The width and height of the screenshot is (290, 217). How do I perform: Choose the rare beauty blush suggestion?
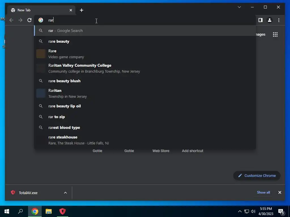pos(145,81)
